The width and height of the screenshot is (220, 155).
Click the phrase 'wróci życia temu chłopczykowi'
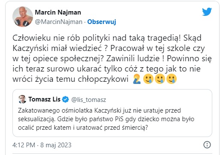[70, 79]
